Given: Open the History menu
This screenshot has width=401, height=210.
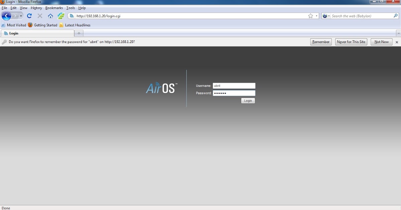Looking at the screenshot, I should click(x=36, y=8).
